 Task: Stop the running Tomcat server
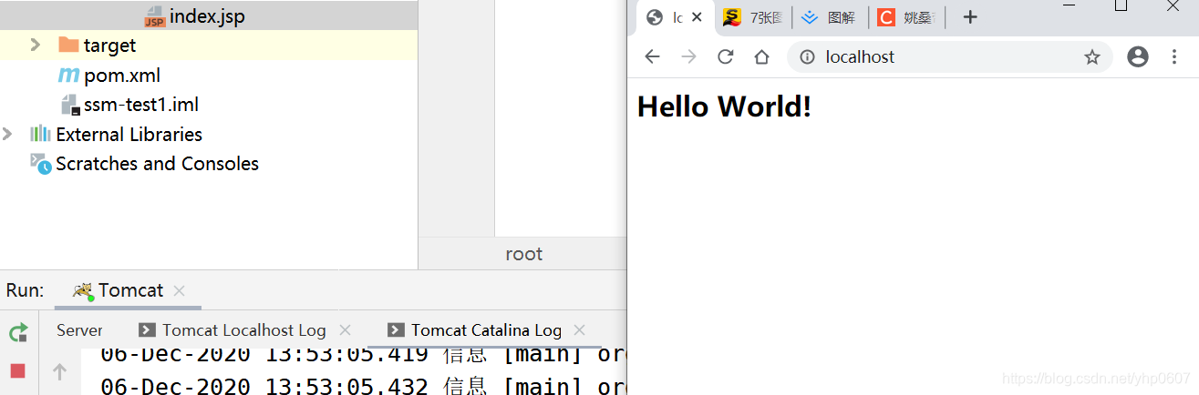point(18,371)
